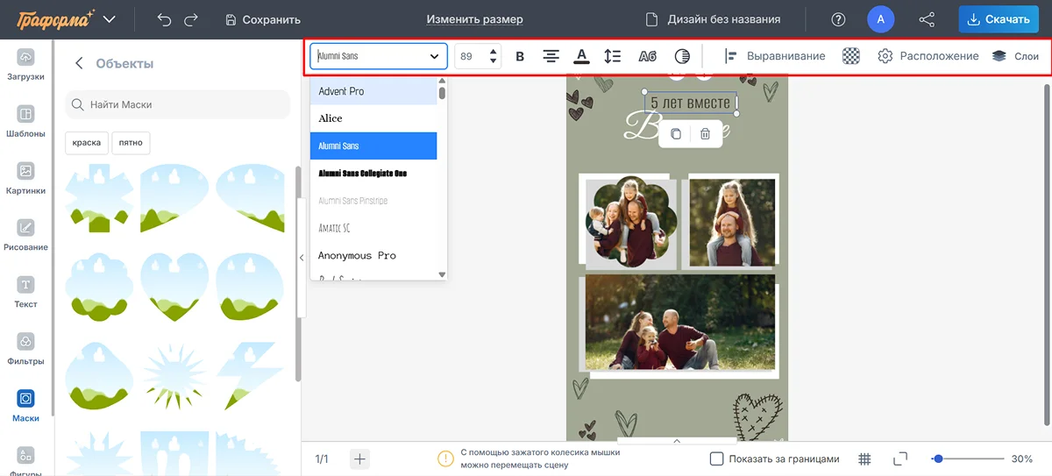Image resolution: width=1052 pixels, height=476 pixels.
Task: Adjust the zoom slider at 30%
Action: coord(939,458)
